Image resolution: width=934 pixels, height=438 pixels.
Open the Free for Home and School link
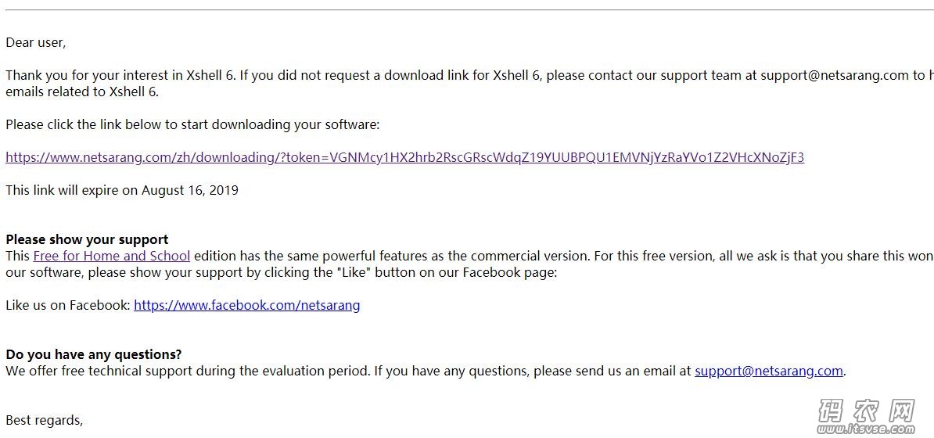coord(112,257)
